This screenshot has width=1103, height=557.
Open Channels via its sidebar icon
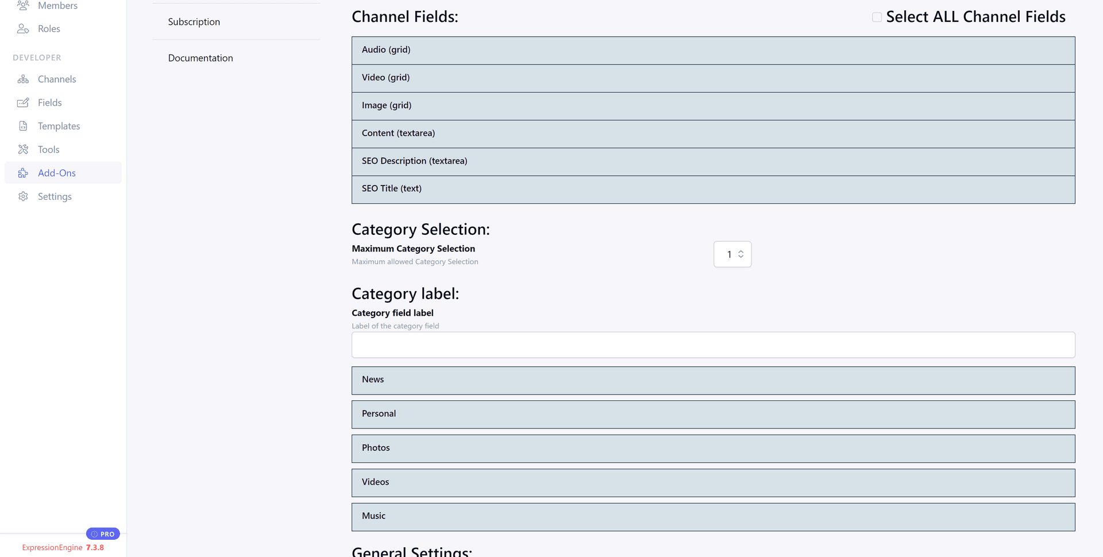point(23,79)
